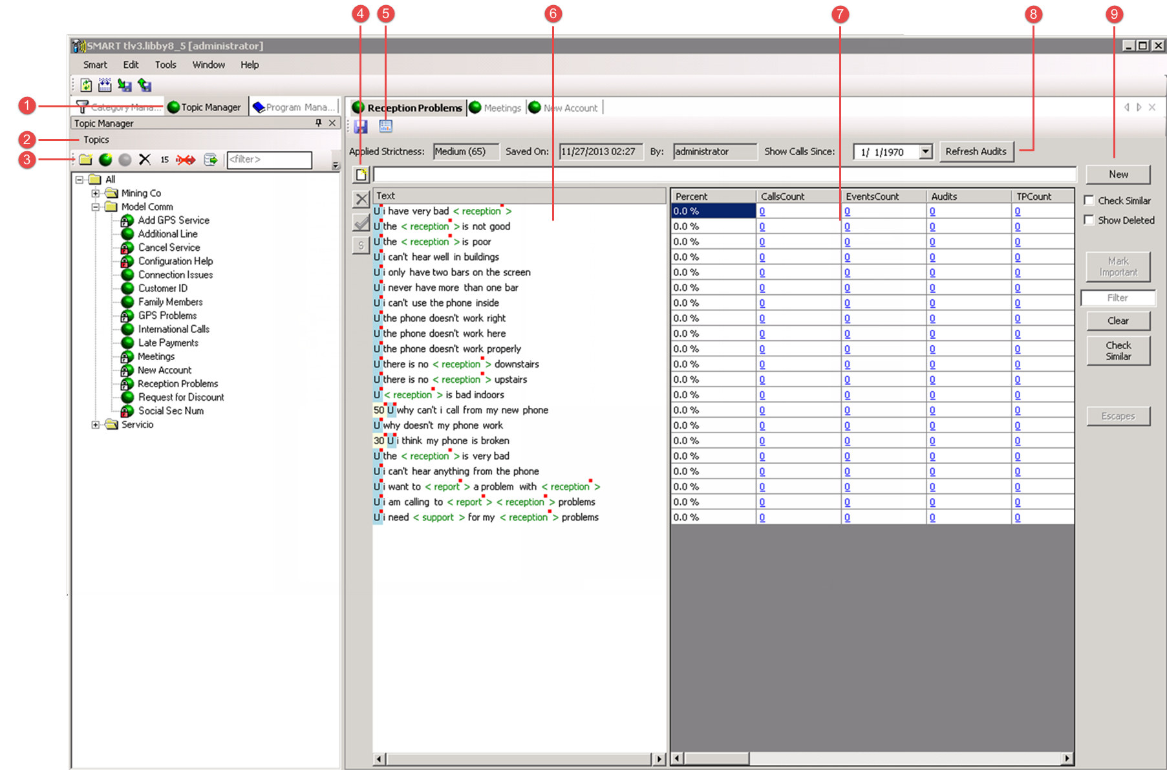Click the new folder icon in Topics toolbar
Screen dimensions: 1167x770
coord(86,160)
